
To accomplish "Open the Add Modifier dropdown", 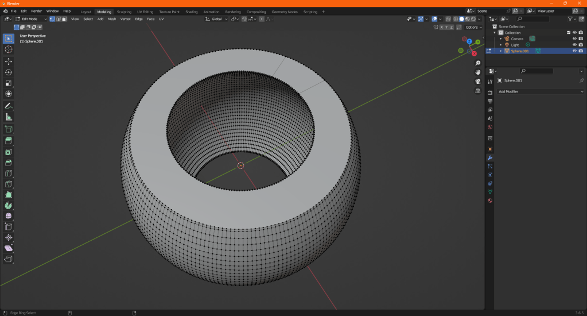I will pyautogui.click(x=541, y=91).
